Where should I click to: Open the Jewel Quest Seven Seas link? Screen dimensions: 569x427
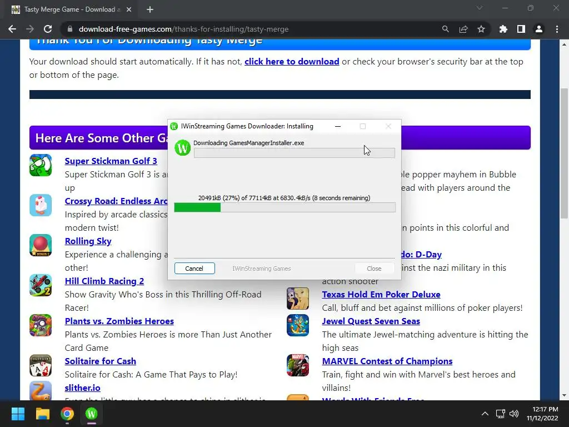coord(371,321)
